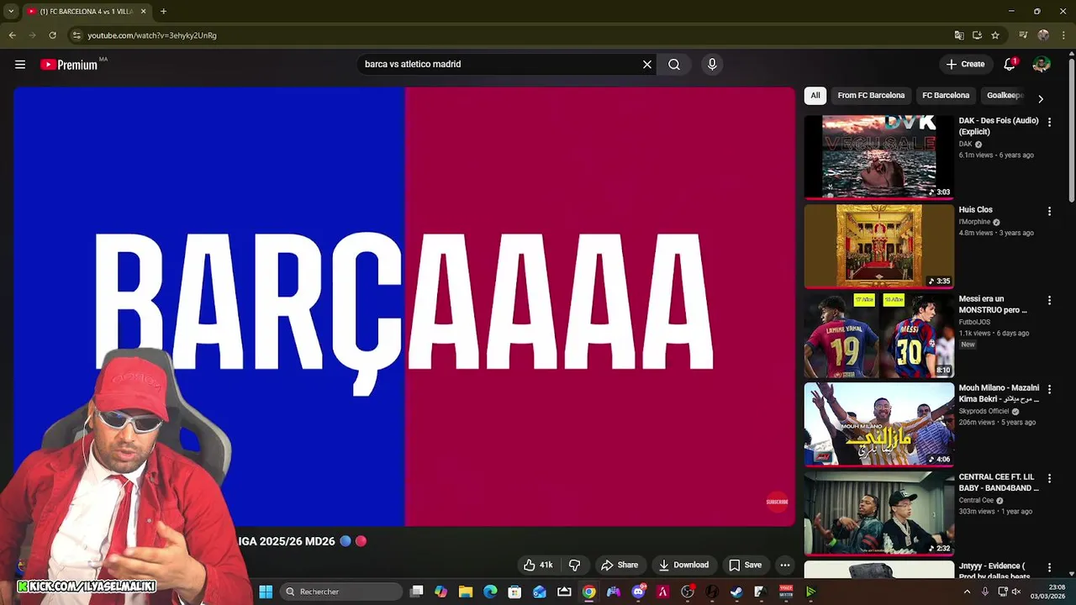Open File Explorer from the taskbar
The image size is (1076, 605).
click(x=466, y=592)
